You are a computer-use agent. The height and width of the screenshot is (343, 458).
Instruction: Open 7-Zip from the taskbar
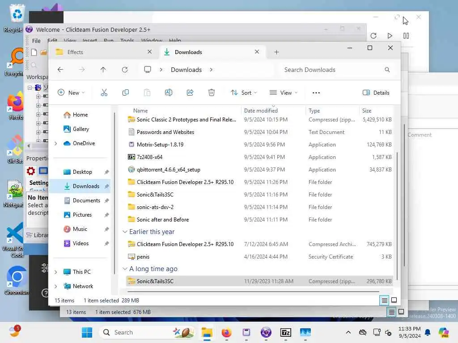[286, 332]
